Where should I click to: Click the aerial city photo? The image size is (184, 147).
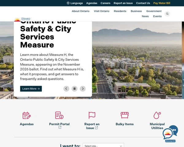click(x=137, y=60)
